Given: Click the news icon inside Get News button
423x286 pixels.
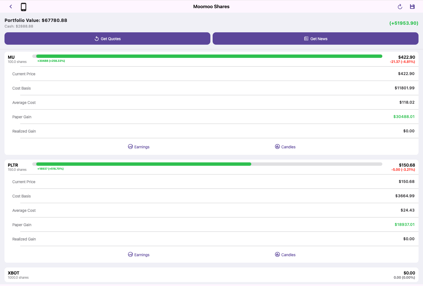Looking at the screenshot, I should pyautogui.click(x=306, y=38).
